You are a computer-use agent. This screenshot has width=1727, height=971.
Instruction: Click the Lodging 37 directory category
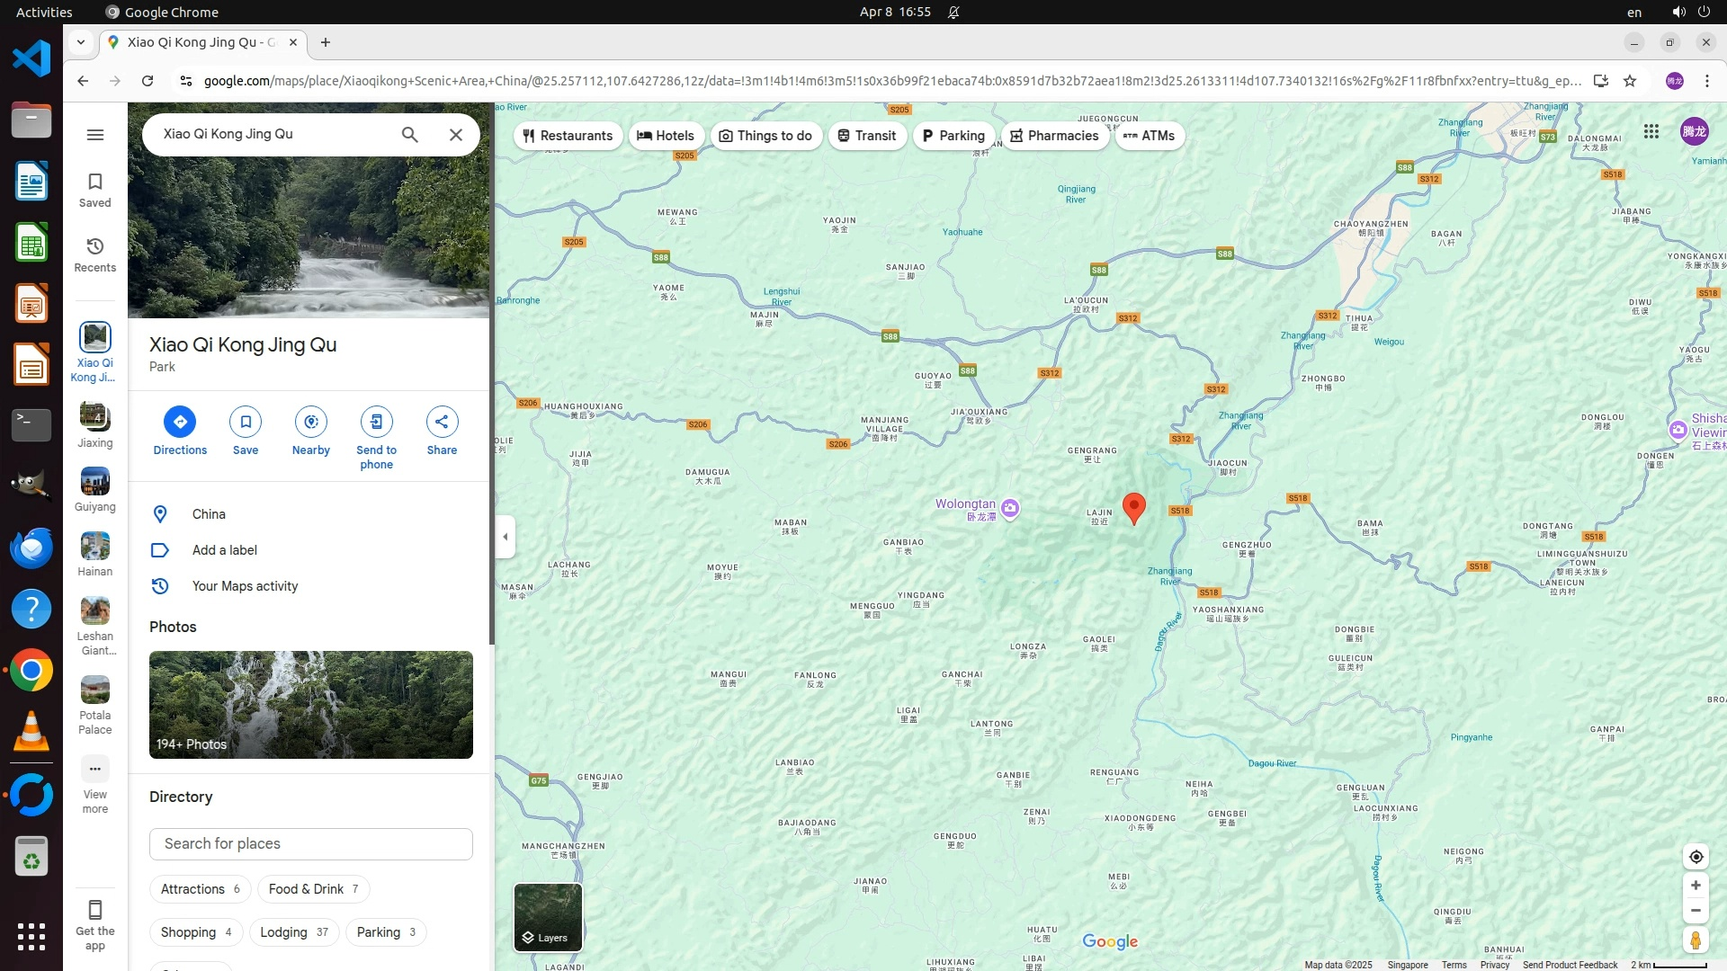pos(294,932)
